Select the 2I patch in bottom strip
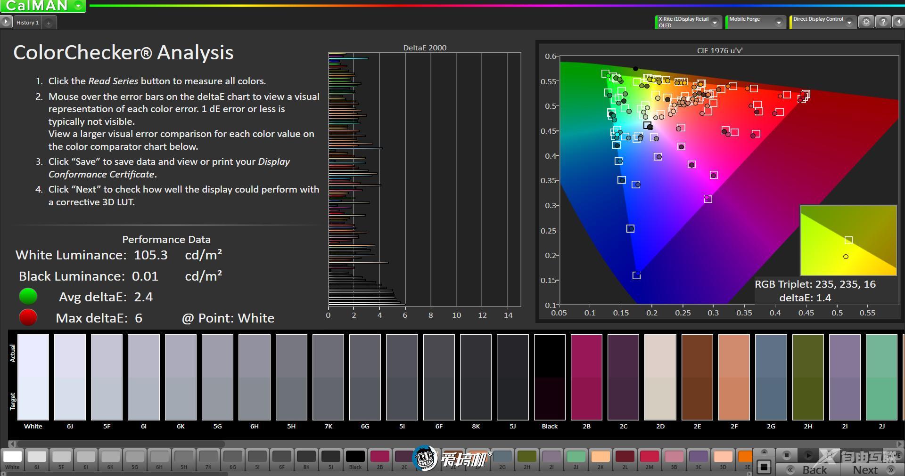 tap(551, 460)
